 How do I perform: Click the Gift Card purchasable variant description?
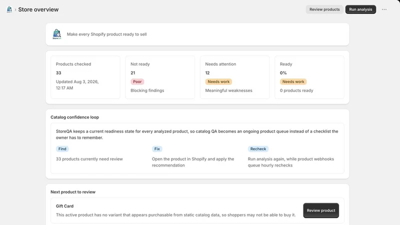pos(176,215)
